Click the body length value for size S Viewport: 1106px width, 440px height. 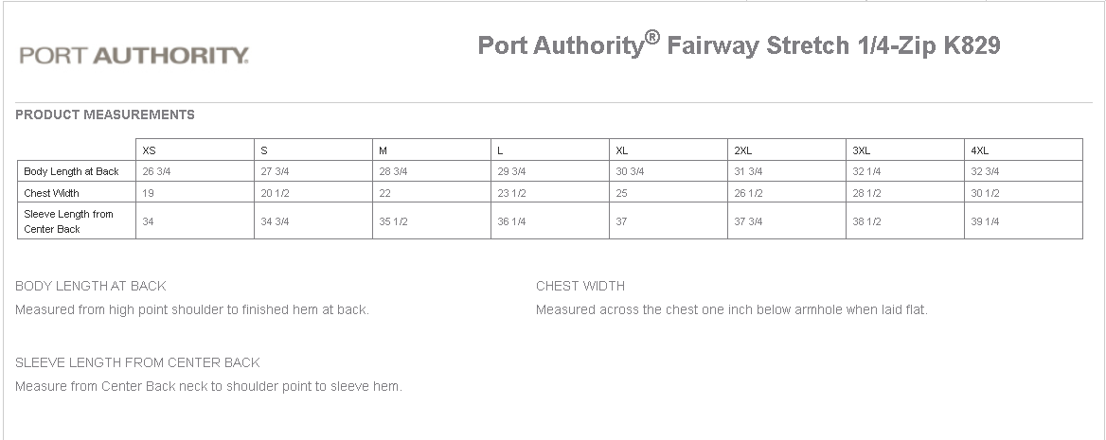pyautogui.click(x=275, y=171)
